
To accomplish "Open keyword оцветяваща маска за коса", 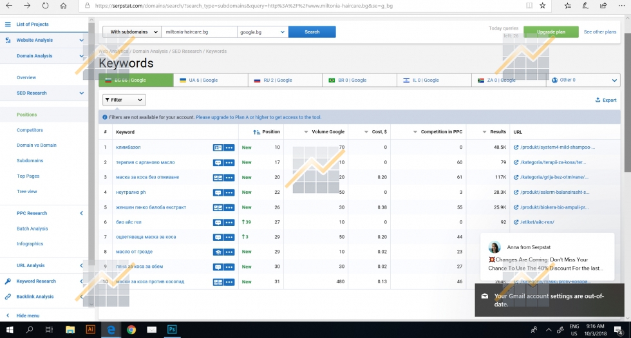I will click(x=146, y=237).
